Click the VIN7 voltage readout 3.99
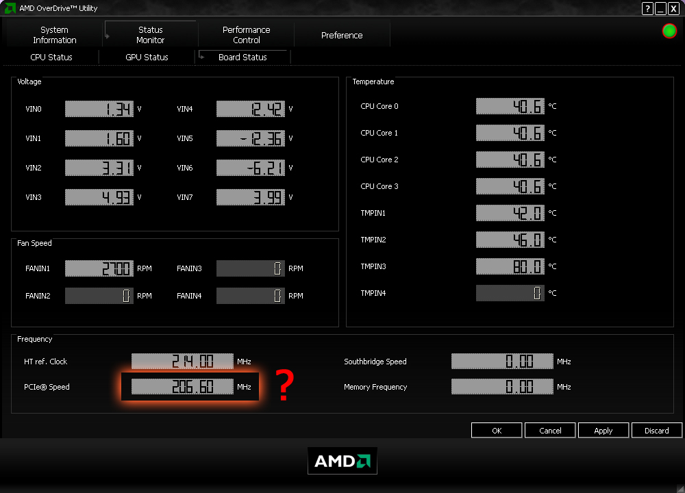 coord(251,197)
